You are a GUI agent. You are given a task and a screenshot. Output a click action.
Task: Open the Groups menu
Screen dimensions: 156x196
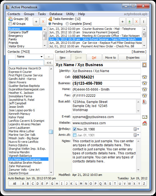pos(29,14)
